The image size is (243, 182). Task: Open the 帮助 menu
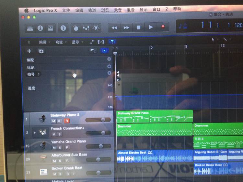pyautogui.click(x=177, y=9)
